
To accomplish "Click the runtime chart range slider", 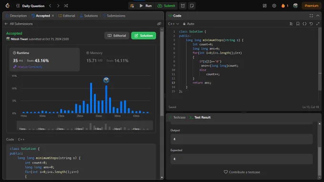I will (85, 126).
